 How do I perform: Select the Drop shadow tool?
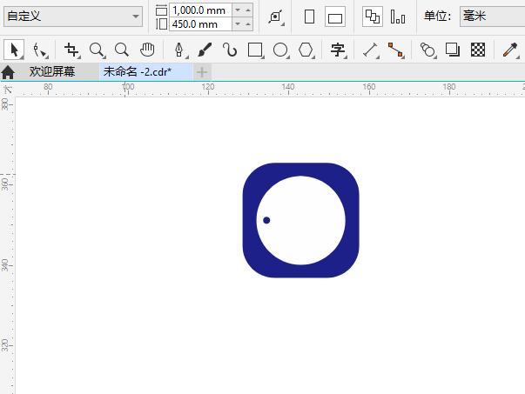(453, 50)
